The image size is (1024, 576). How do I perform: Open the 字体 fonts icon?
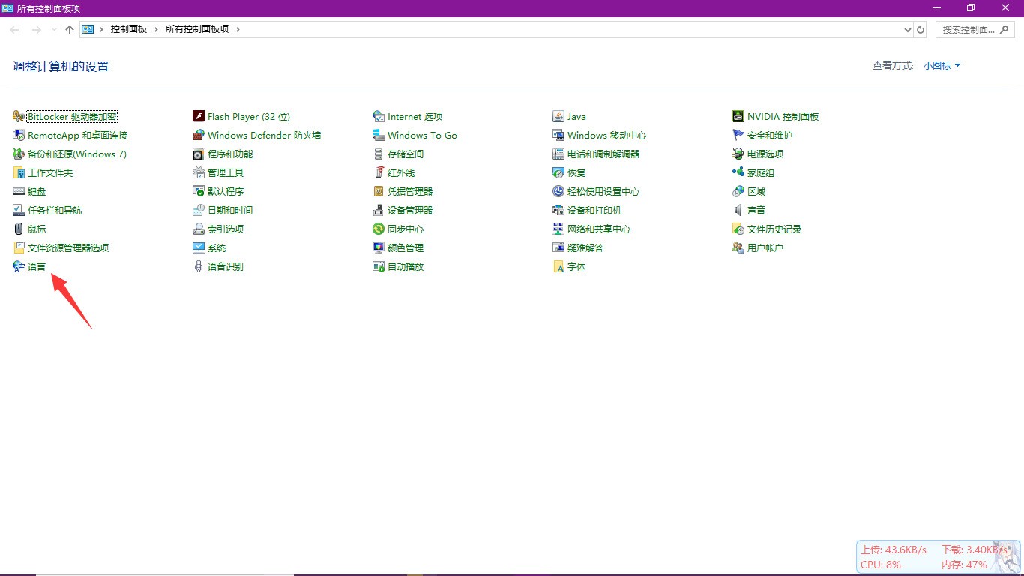pos(558,266)
